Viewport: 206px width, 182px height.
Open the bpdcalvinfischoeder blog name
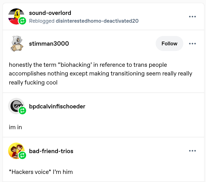[57, 107]
